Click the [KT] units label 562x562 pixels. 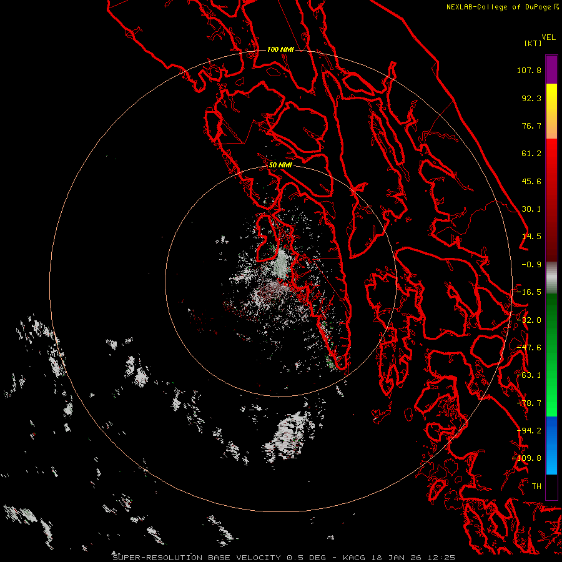point(533,43)
